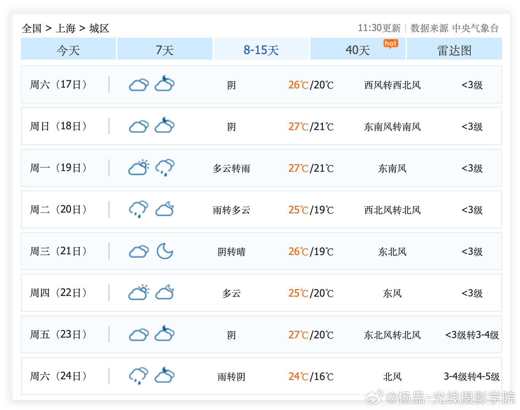520x410 pixels.
Task: Click the partly sunny icon for 周一（19日）
Action: click(x=139, y=167)
